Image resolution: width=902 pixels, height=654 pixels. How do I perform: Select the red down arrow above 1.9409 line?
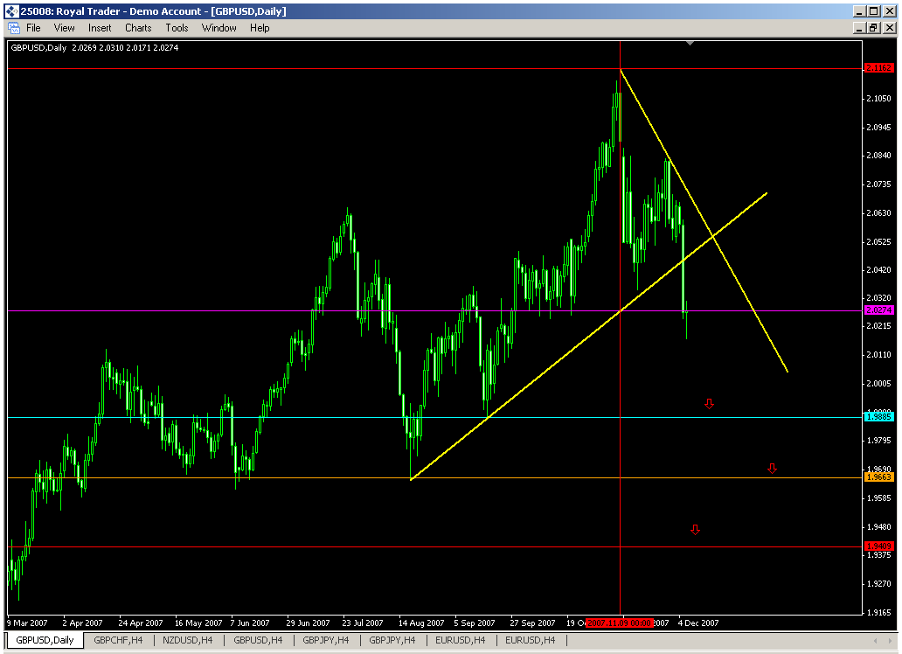tap(695, 530)
